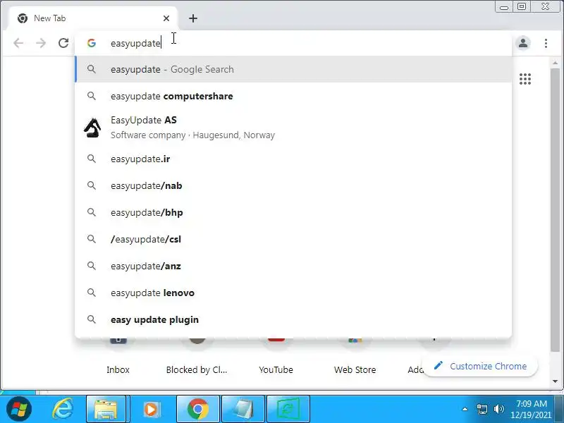This screenshot has width=564, height=423.
Task: Show hidden system tray icons
Action: (465, 409)
